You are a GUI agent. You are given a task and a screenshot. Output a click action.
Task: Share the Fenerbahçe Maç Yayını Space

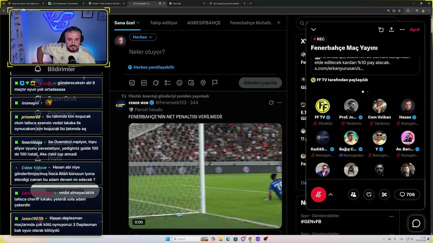tap(391, 30)
